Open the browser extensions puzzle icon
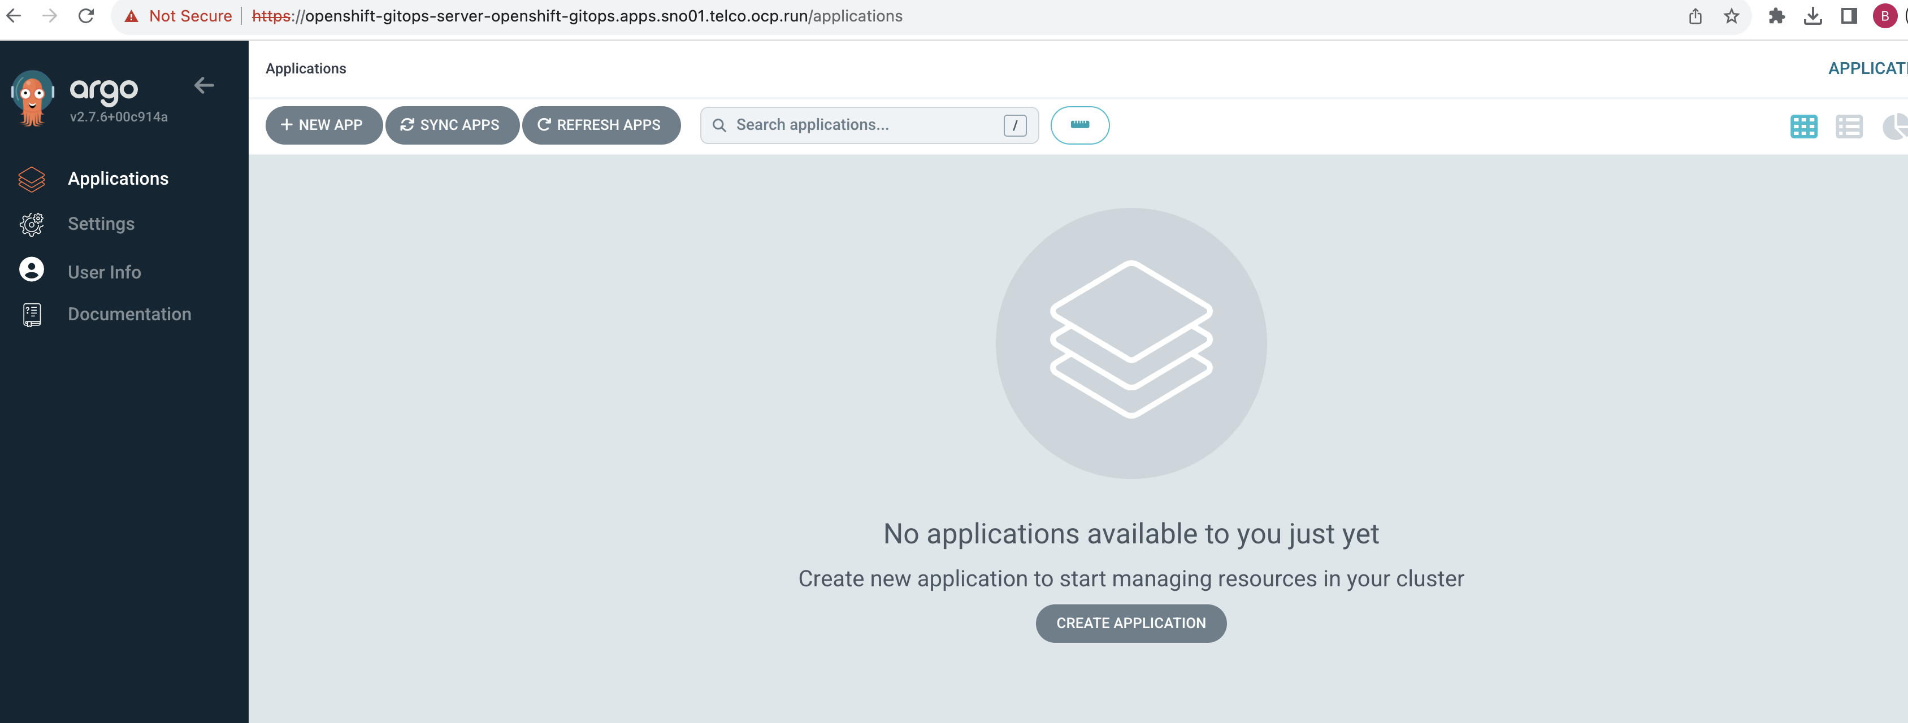Image resolution: width=1908 pixels, height=723 pixels. click(1776, 16)
